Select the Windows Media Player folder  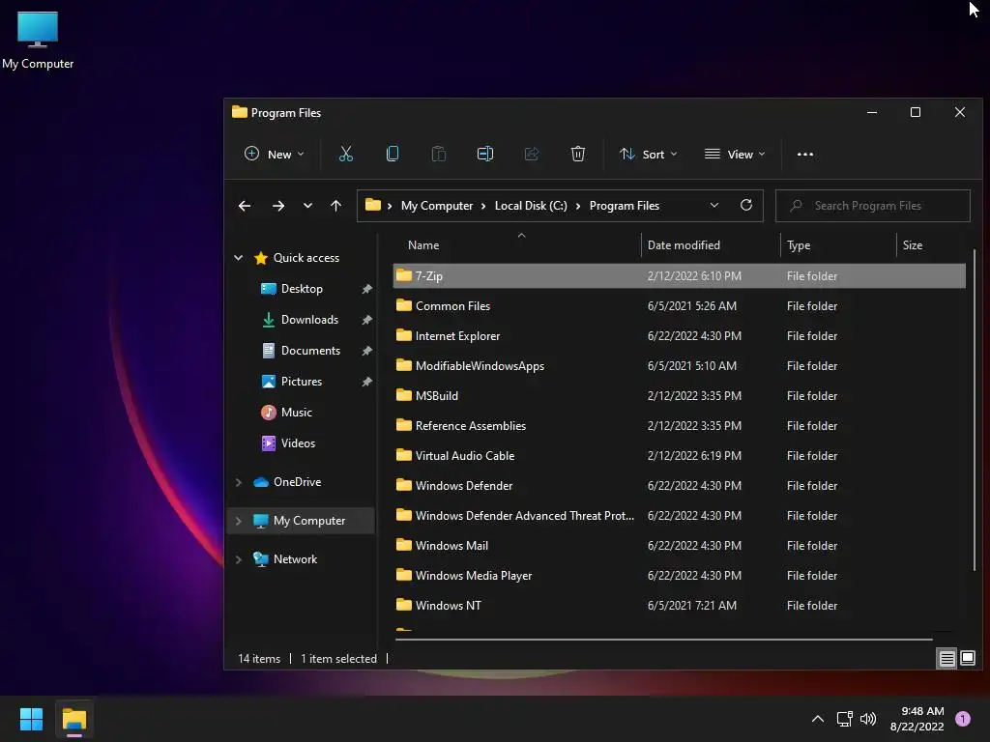tap(680, 576)
